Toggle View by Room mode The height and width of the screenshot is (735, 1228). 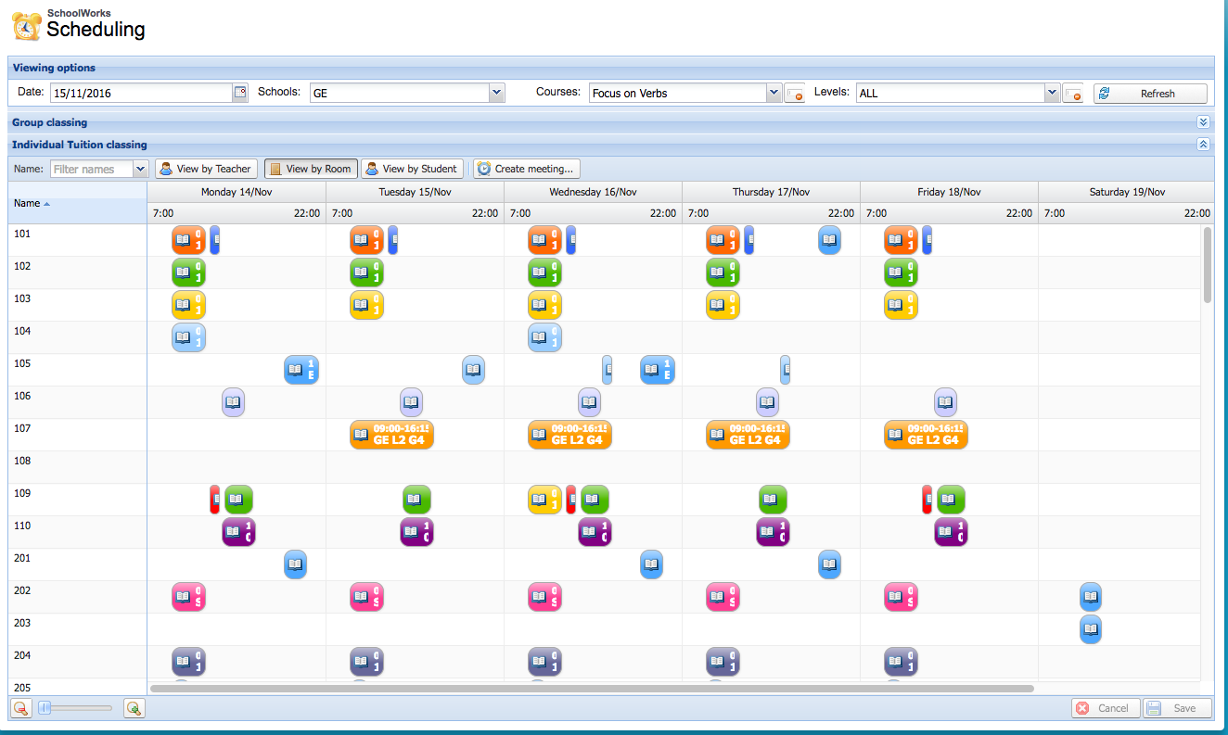pos(311,168)
